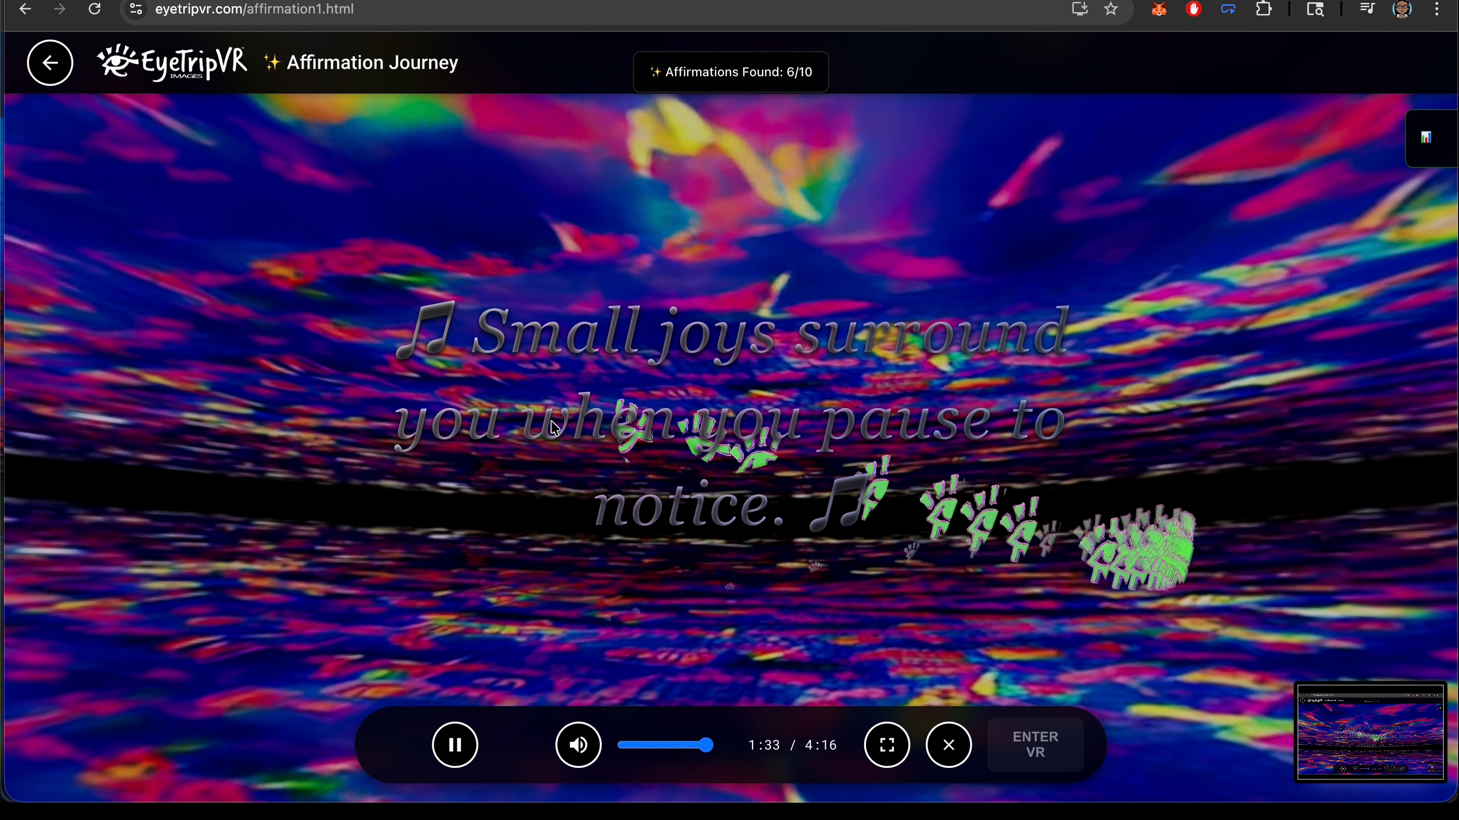Click the red hand blocker extension
The height and width of the screenshot is (820, 1459).
click(1193, 9)
